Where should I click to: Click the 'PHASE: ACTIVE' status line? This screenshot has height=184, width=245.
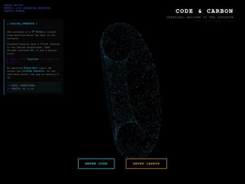14,5
